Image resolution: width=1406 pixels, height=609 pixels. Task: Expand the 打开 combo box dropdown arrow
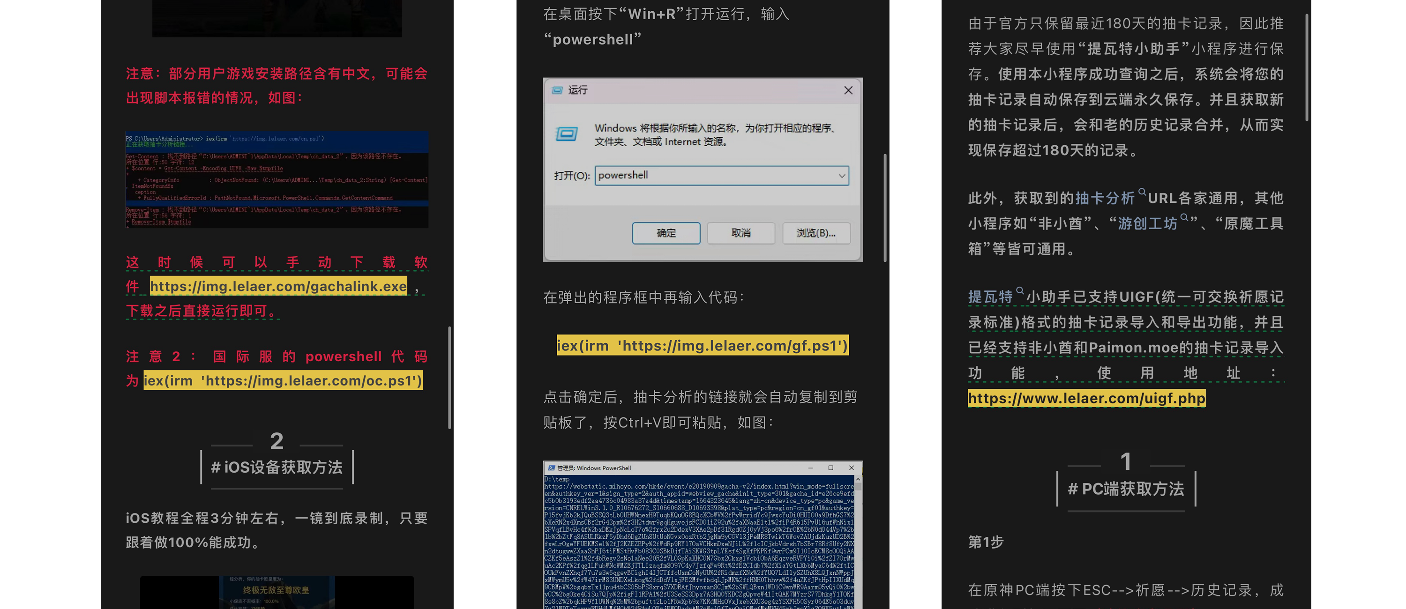pyautogui.click(x=842, y=176)
